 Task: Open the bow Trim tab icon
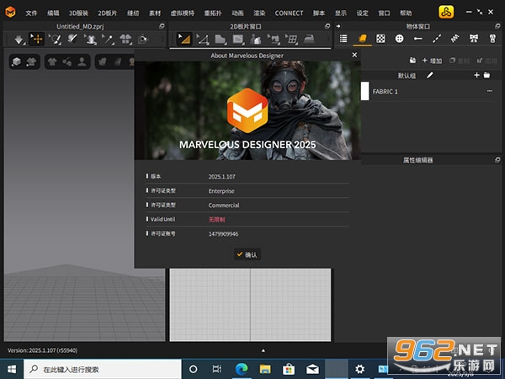click(x=474, y=39)
